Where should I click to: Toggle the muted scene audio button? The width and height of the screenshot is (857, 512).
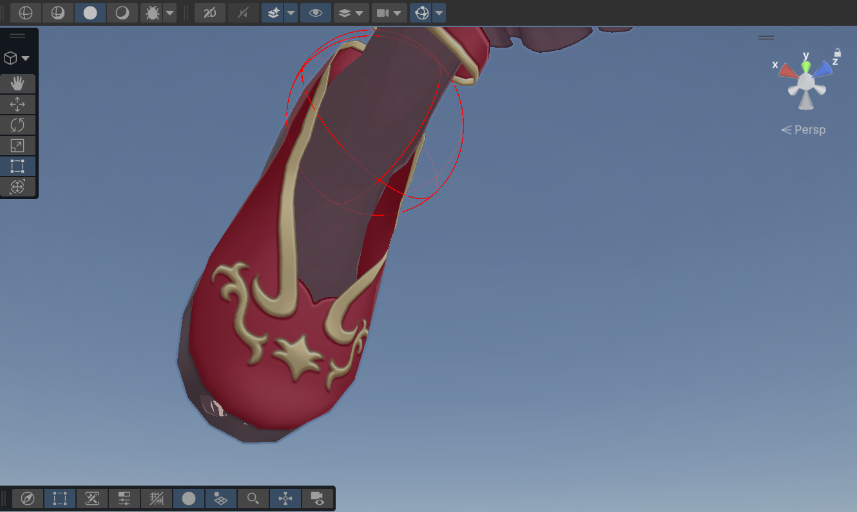coord(243,13)
